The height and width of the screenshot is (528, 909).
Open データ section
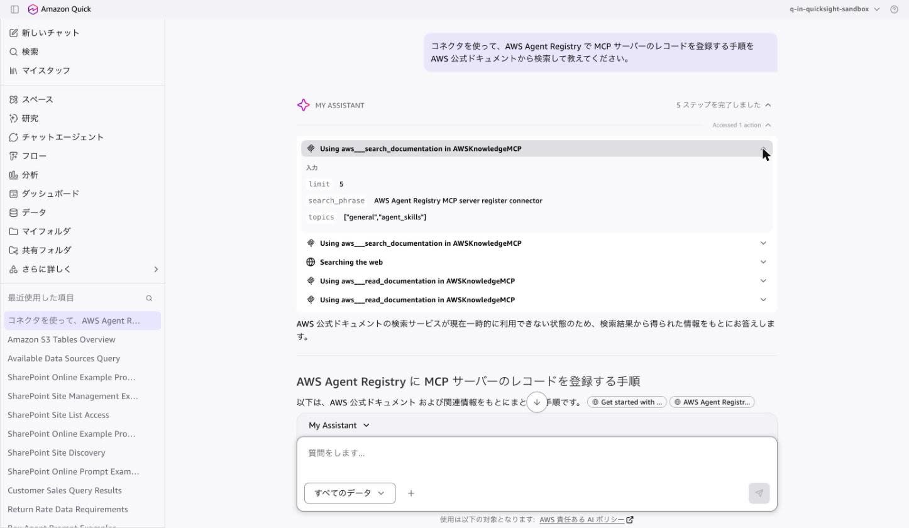[28, 212]
